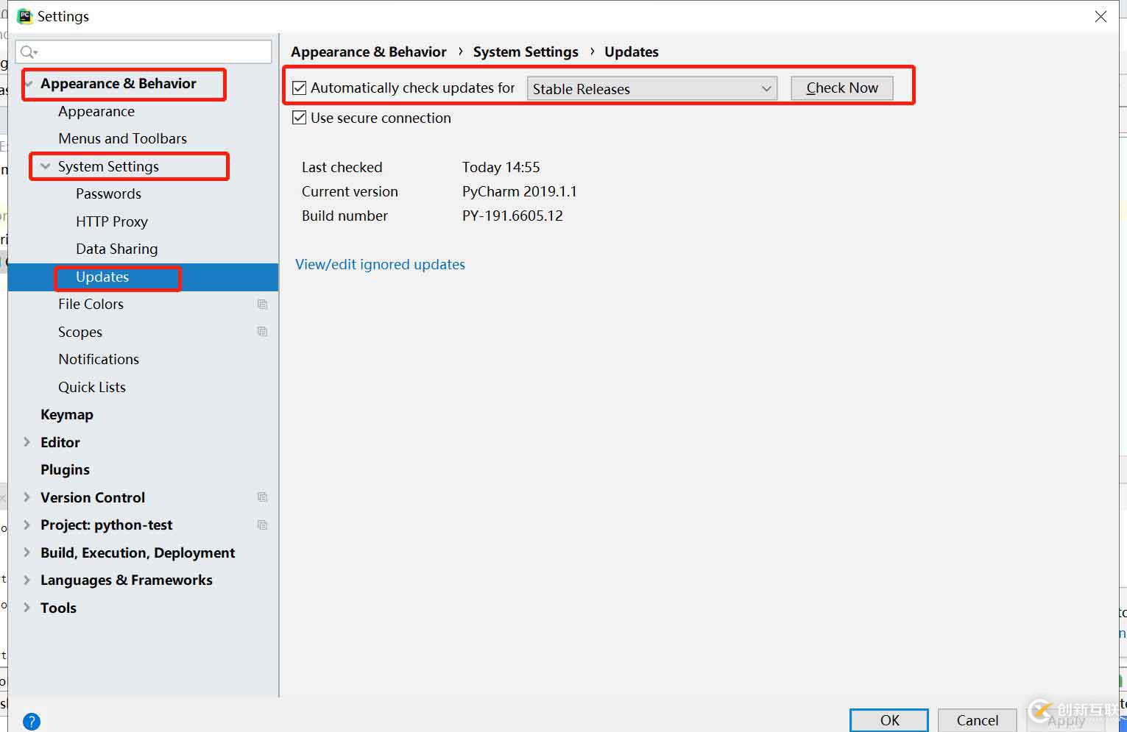1127x732 pixels.
Task: Click Updates in the breadcrumb path
Action: point(632,51)
